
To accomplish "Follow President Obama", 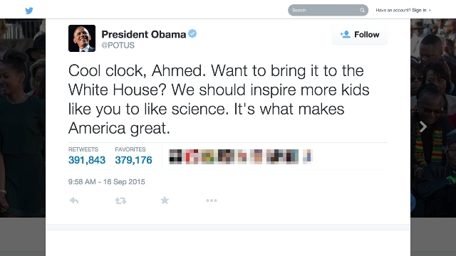I will point(359,35).
